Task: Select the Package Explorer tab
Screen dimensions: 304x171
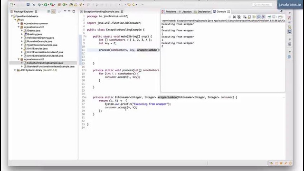Action: (23, 11)
